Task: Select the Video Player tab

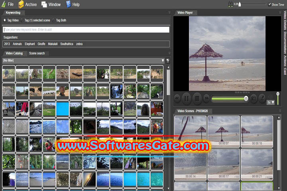Action: pos(185,13)
